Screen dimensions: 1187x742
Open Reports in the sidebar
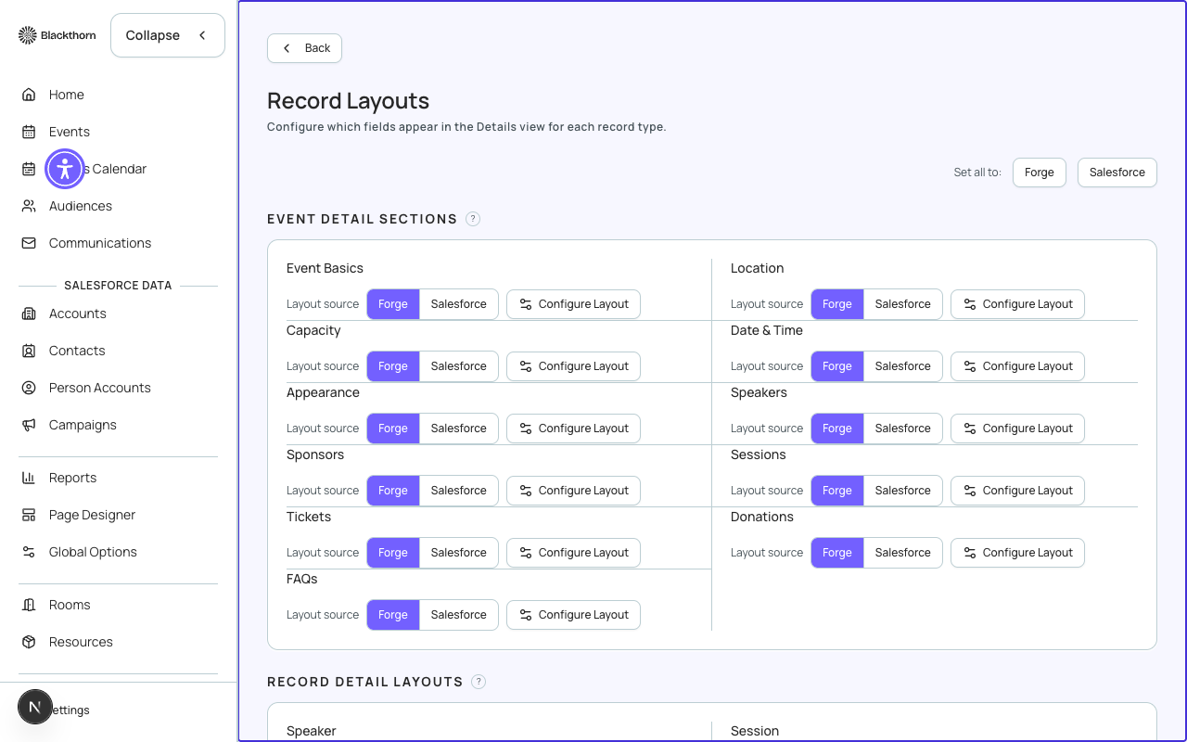tap(118, 478)
